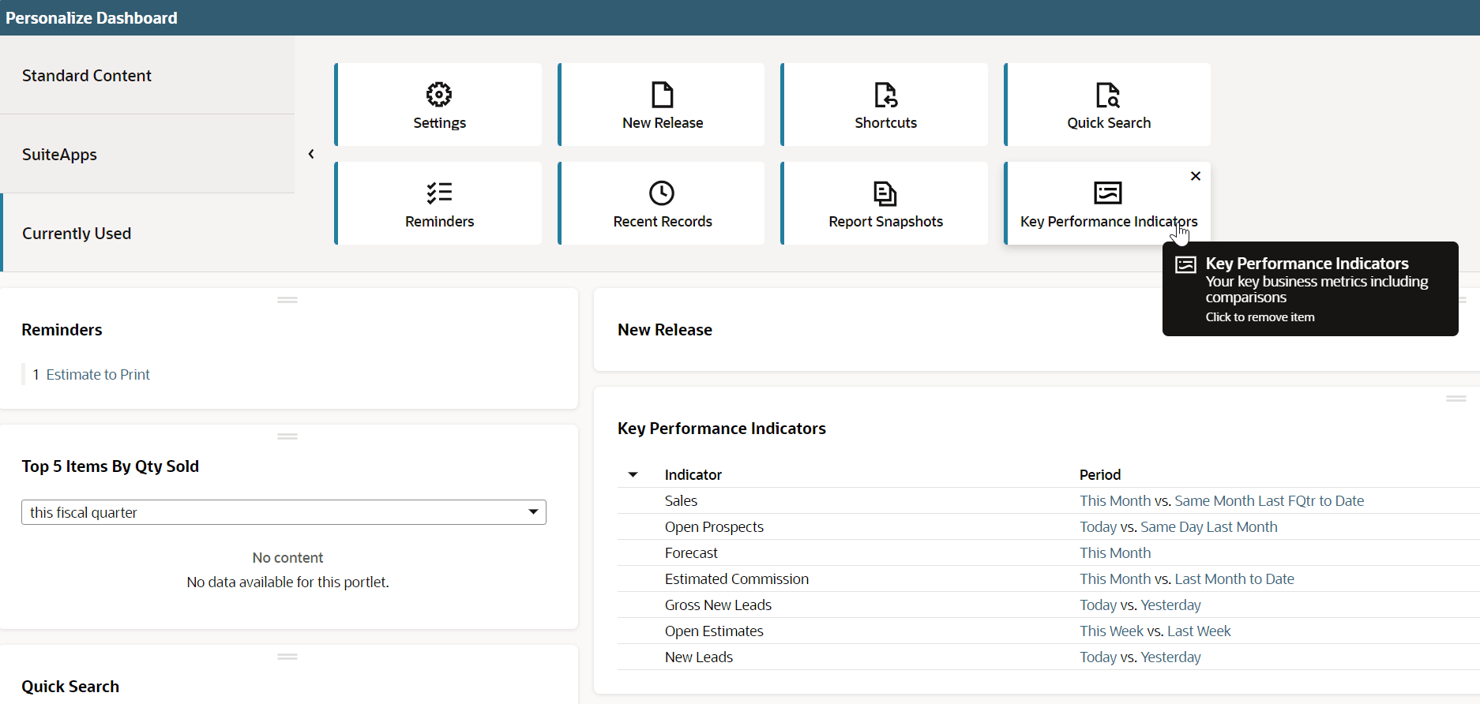This screenshot has height=704, width=1480.
Task: Click the Reminders checklist icon
Action: (439, 193)
